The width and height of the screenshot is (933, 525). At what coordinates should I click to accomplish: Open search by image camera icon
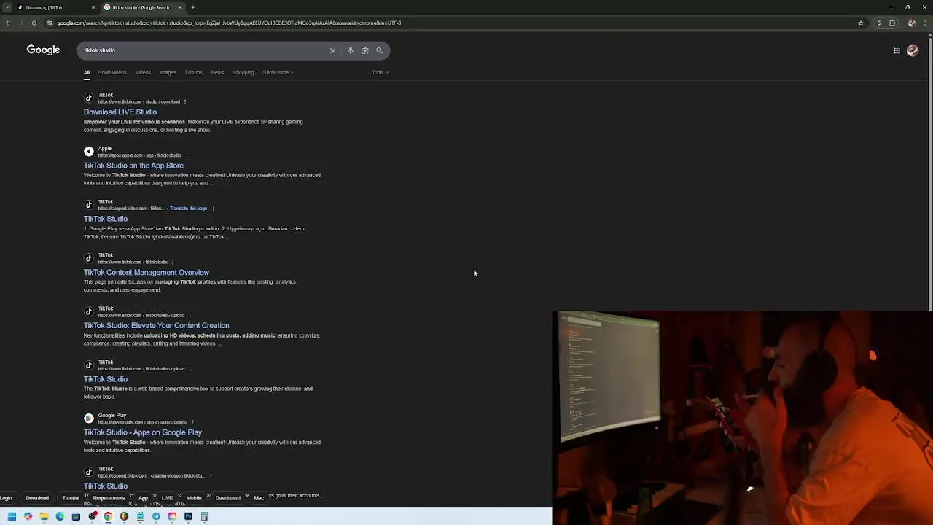tap(365, 50)
